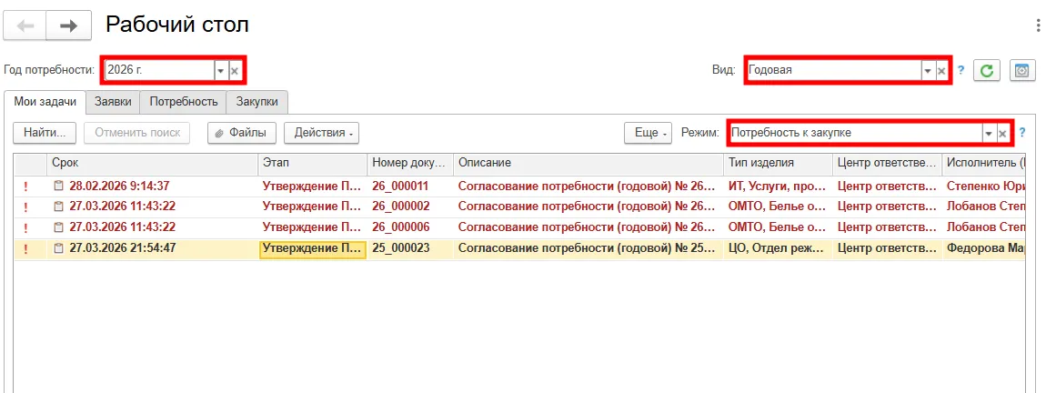Sort by the Тип изделия column header
The image size is (1046, 393).
click(x=778, y=163)
